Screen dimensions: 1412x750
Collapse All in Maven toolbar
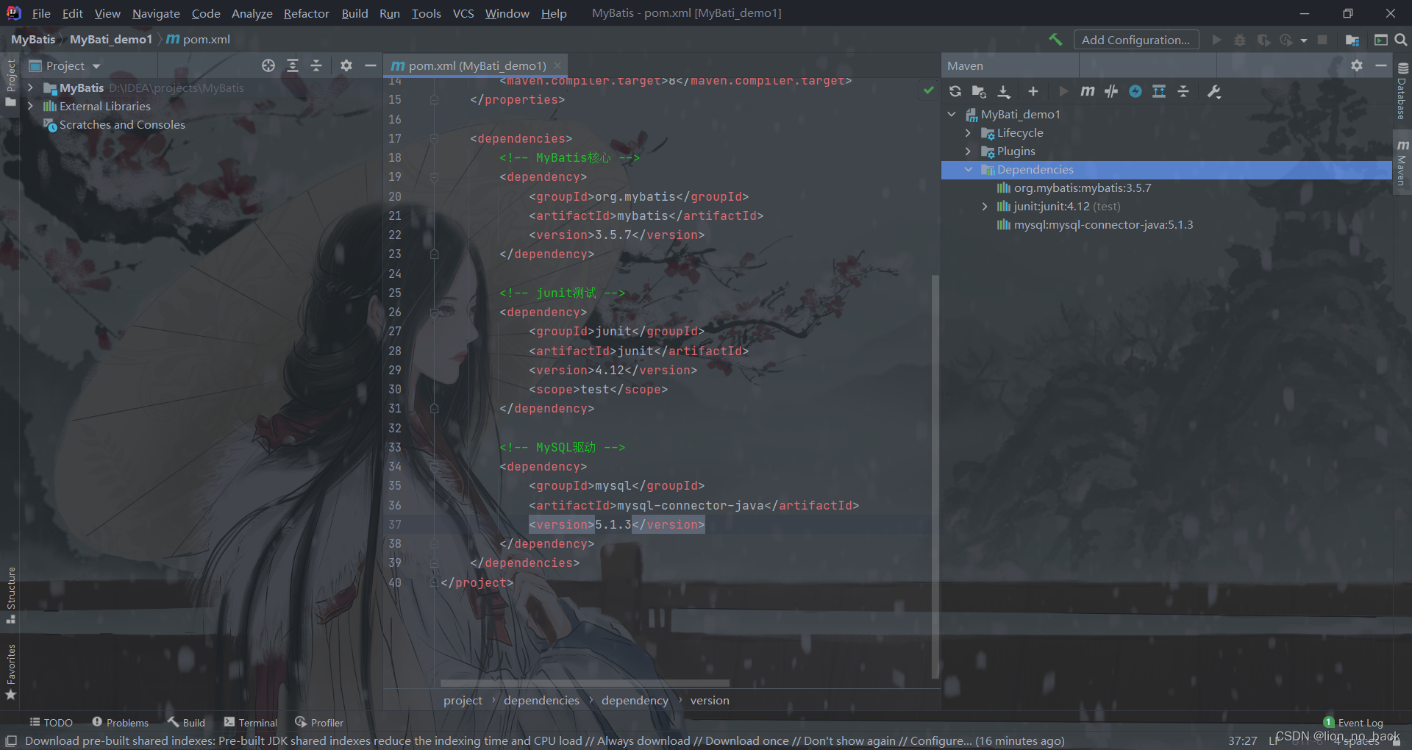1183,91
